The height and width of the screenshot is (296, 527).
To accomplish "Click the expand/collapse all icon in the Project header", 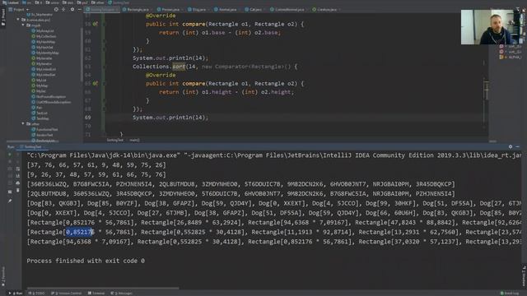I will point(63,9).
